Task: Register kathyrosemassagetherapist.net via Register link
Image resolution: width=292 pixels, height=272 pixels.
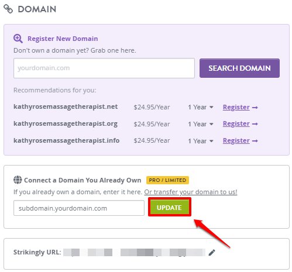Action: point(236,107)
